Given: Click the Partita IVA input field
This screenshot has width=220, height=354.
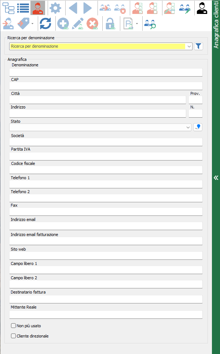Looking at the screenshot, I should pyautogui.click(x=106, y=156).
